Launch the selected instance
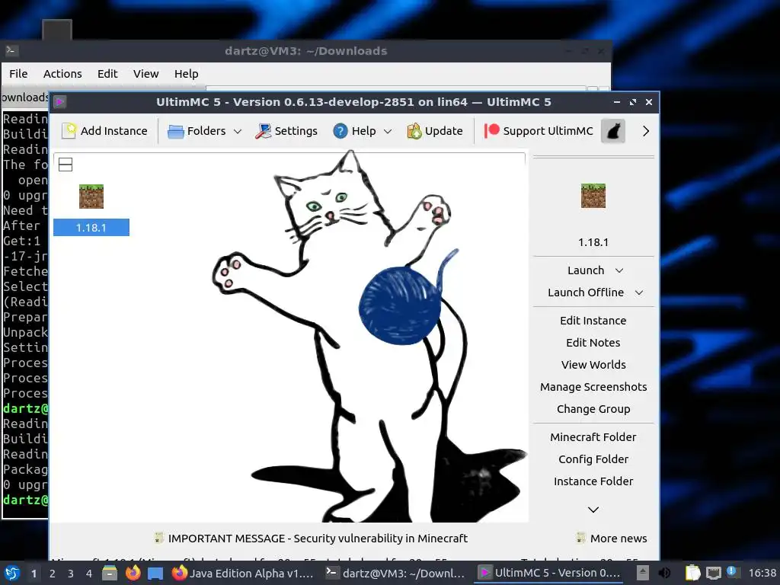780x585 pixels. (586, 270)
